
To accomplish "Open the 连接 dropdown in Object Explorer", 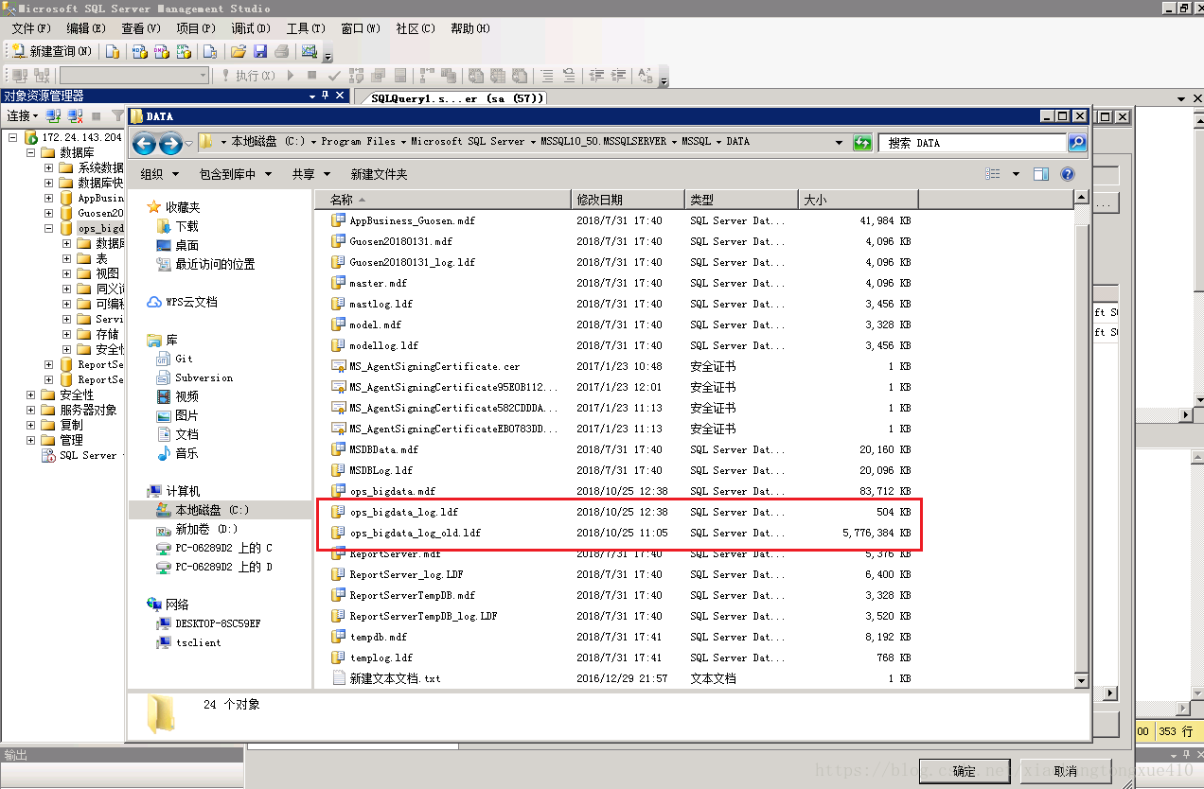I will click(23, 115).
